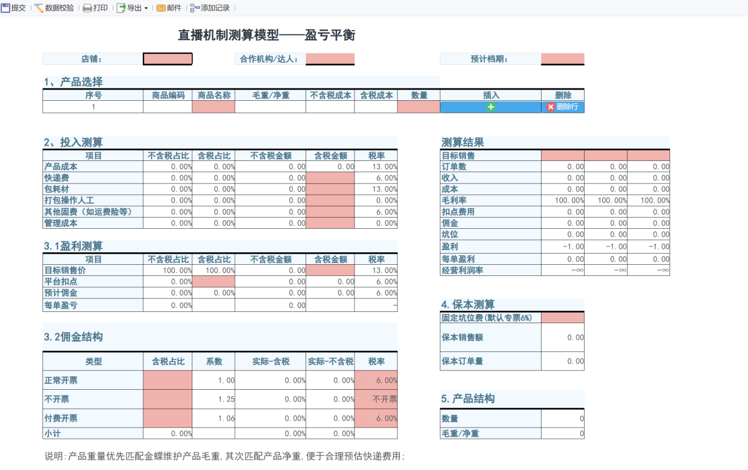Click the 固定坑位费 pink input cell

pyautogui.click(x=562, y=316)
